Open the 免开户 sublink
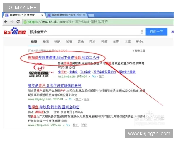Image resolution: width=176 pixels, height=141 pixels. (x=62, y=72)
